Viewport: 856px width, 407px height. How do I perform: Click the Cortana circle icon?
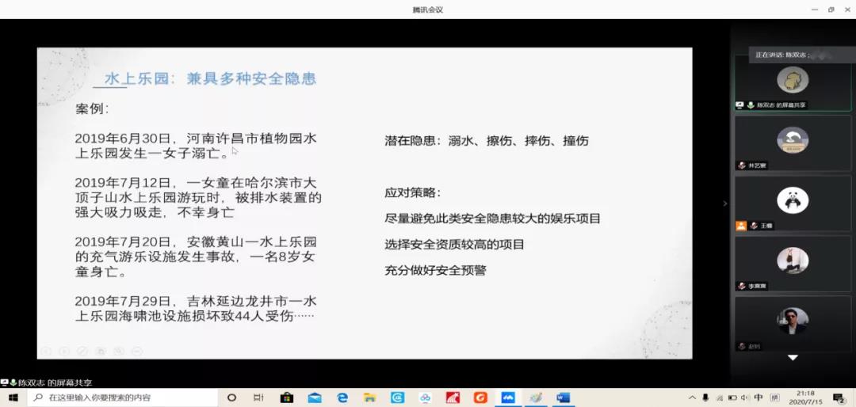pyautogui.click(x=232, y=397)
